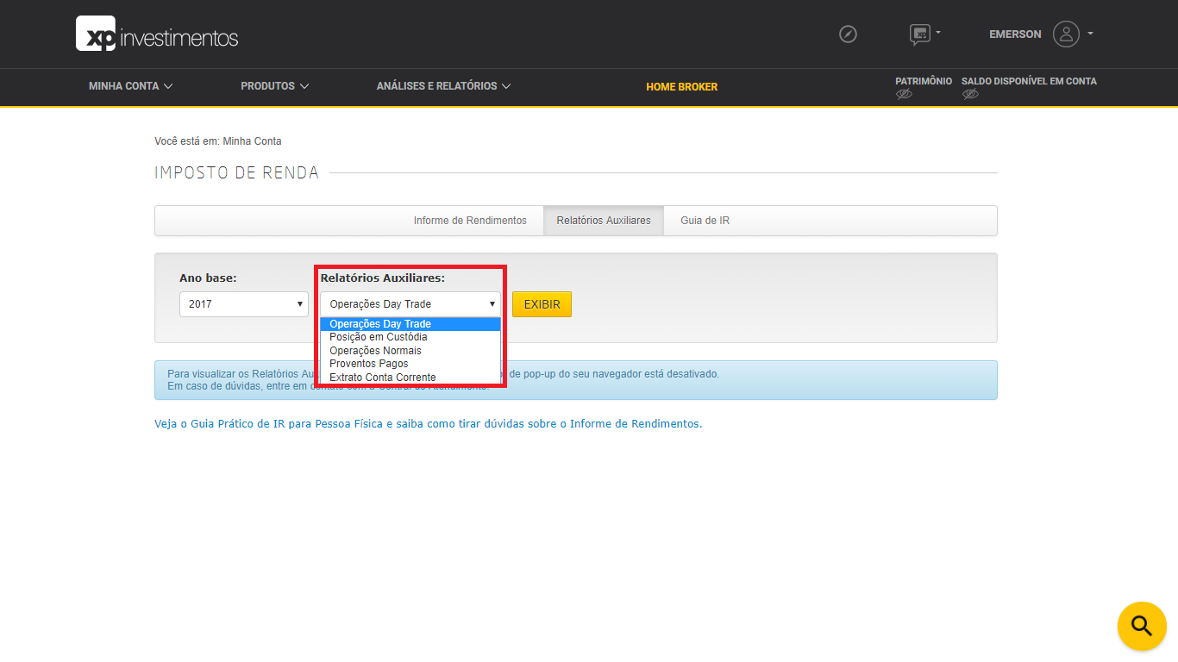Open the chevron beside EMERSON's avatar

[x=1092, y=34]
